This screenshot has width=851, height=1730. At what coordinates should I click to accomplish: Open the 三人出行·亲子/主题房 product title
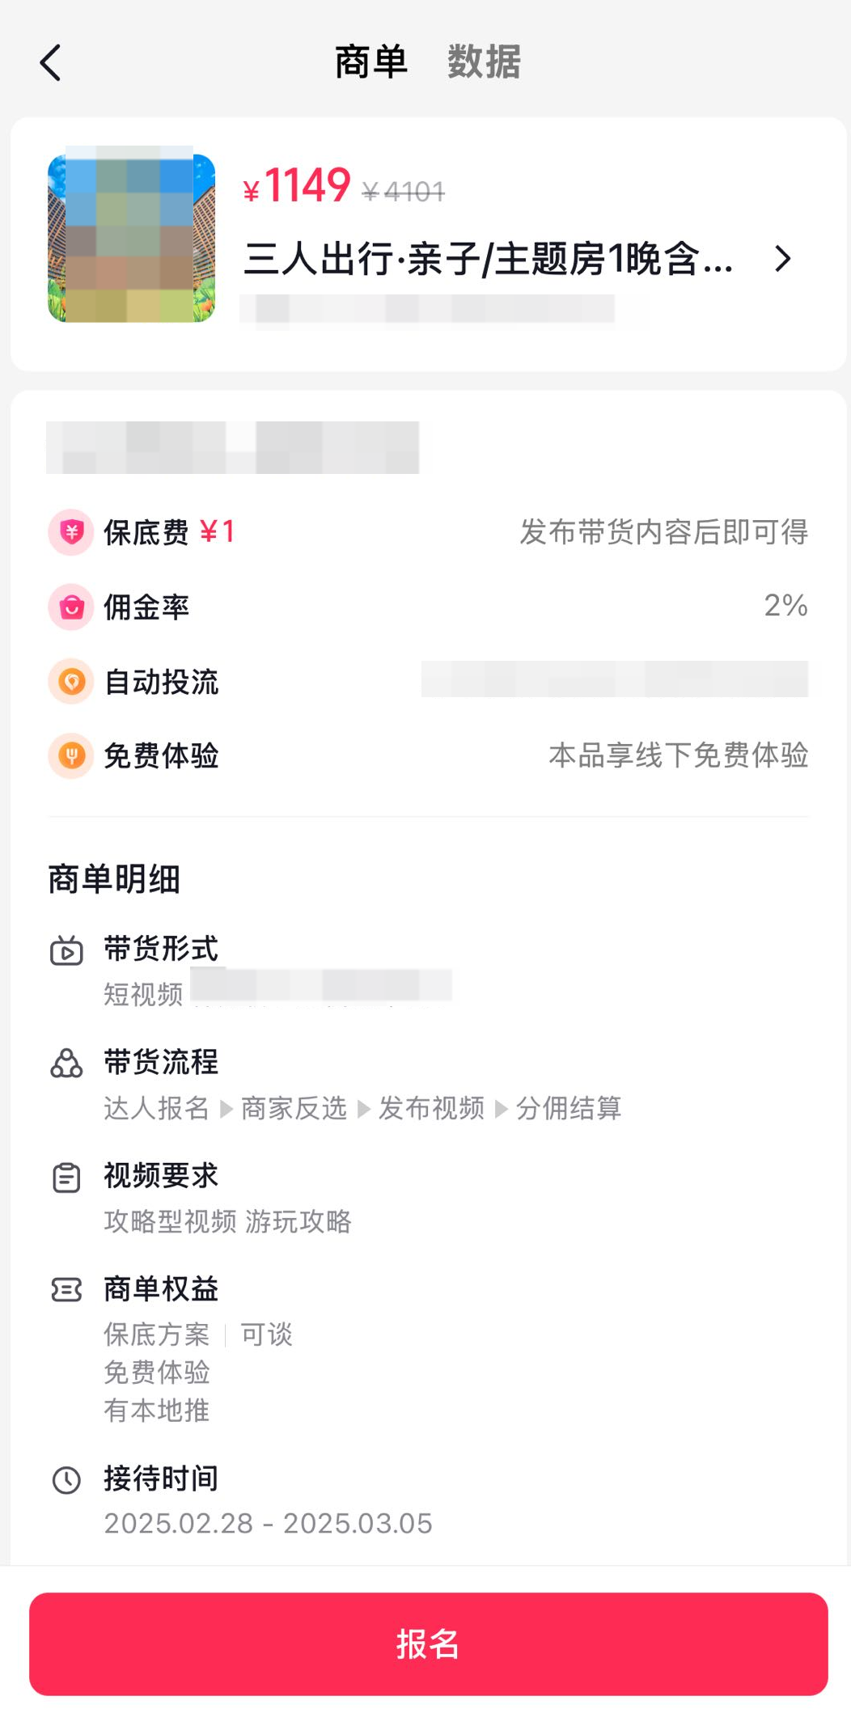[x=489, y=260]
